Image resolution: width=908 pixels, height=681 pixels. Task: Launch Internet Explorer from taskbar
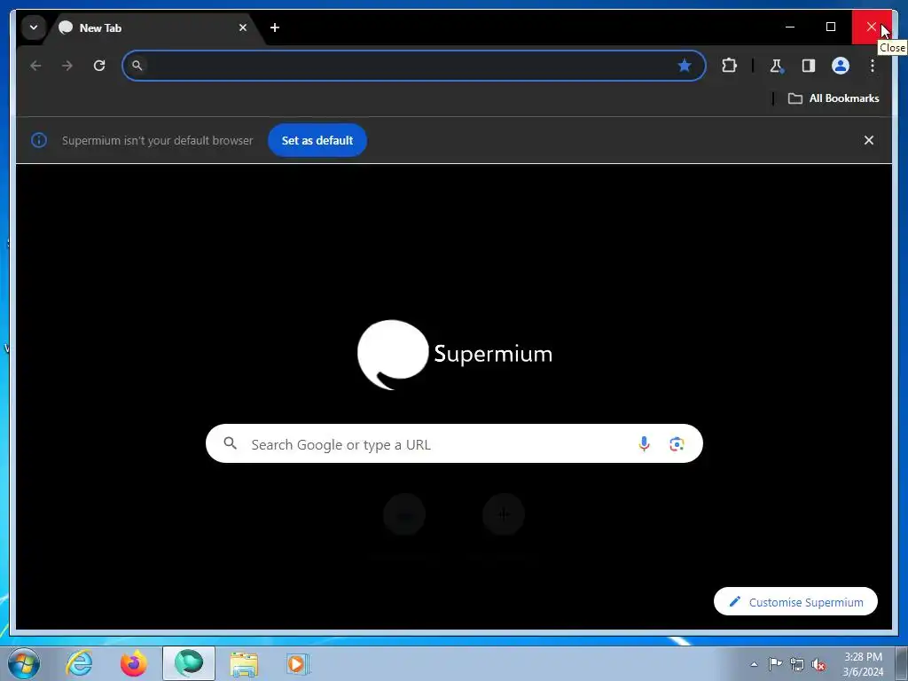pos(79,663)
